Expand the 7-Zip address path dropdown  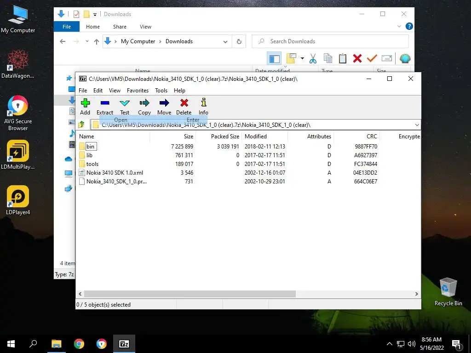[x=417, y=125]
